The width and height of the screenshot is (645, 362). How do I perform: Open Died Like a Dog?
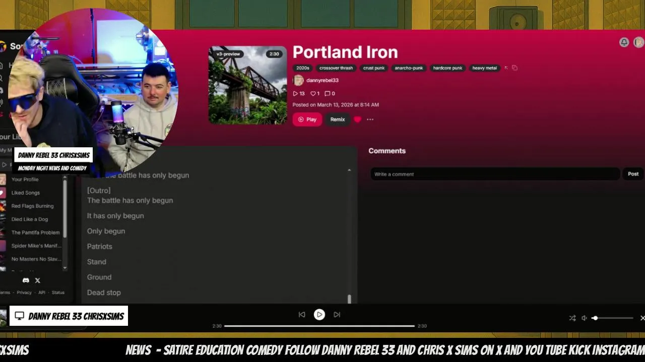coord(30,219)
